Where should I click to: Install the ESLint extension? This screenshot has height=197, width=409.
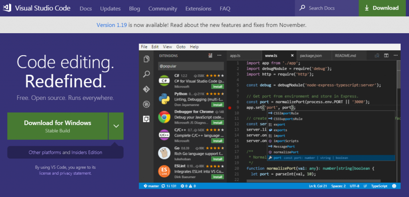click(x=217, y=177)
